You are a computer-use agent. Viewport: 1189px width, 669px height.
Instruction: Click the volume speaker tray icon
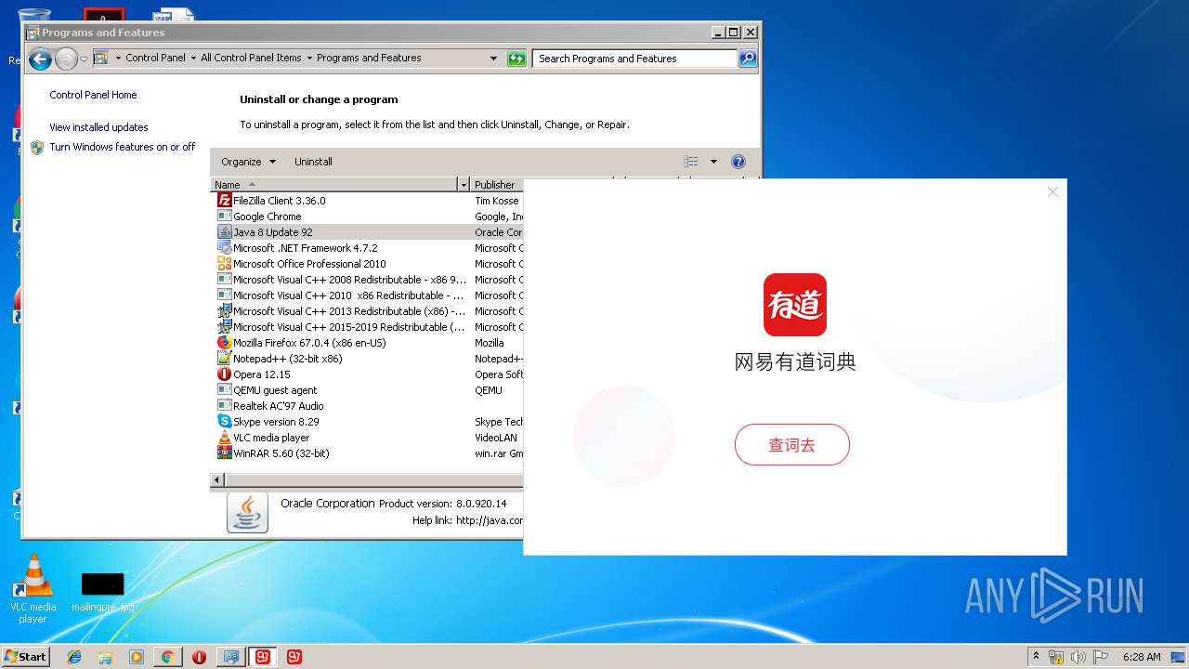[x=1078, y=657]
